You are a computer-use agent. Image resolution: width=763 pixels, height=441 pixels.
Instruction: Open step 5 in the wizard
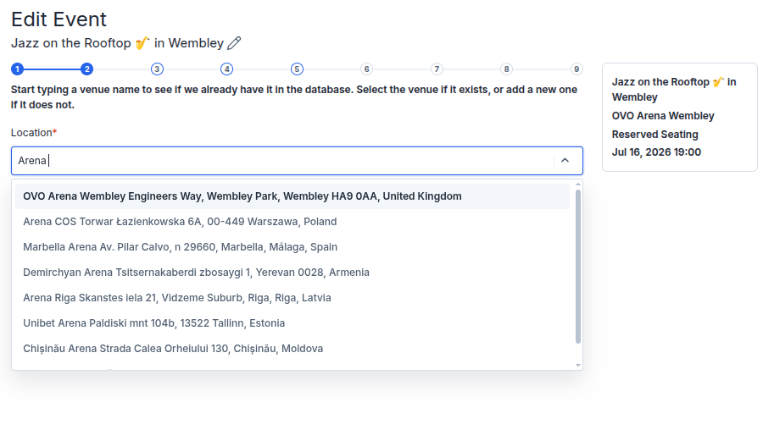297,69
